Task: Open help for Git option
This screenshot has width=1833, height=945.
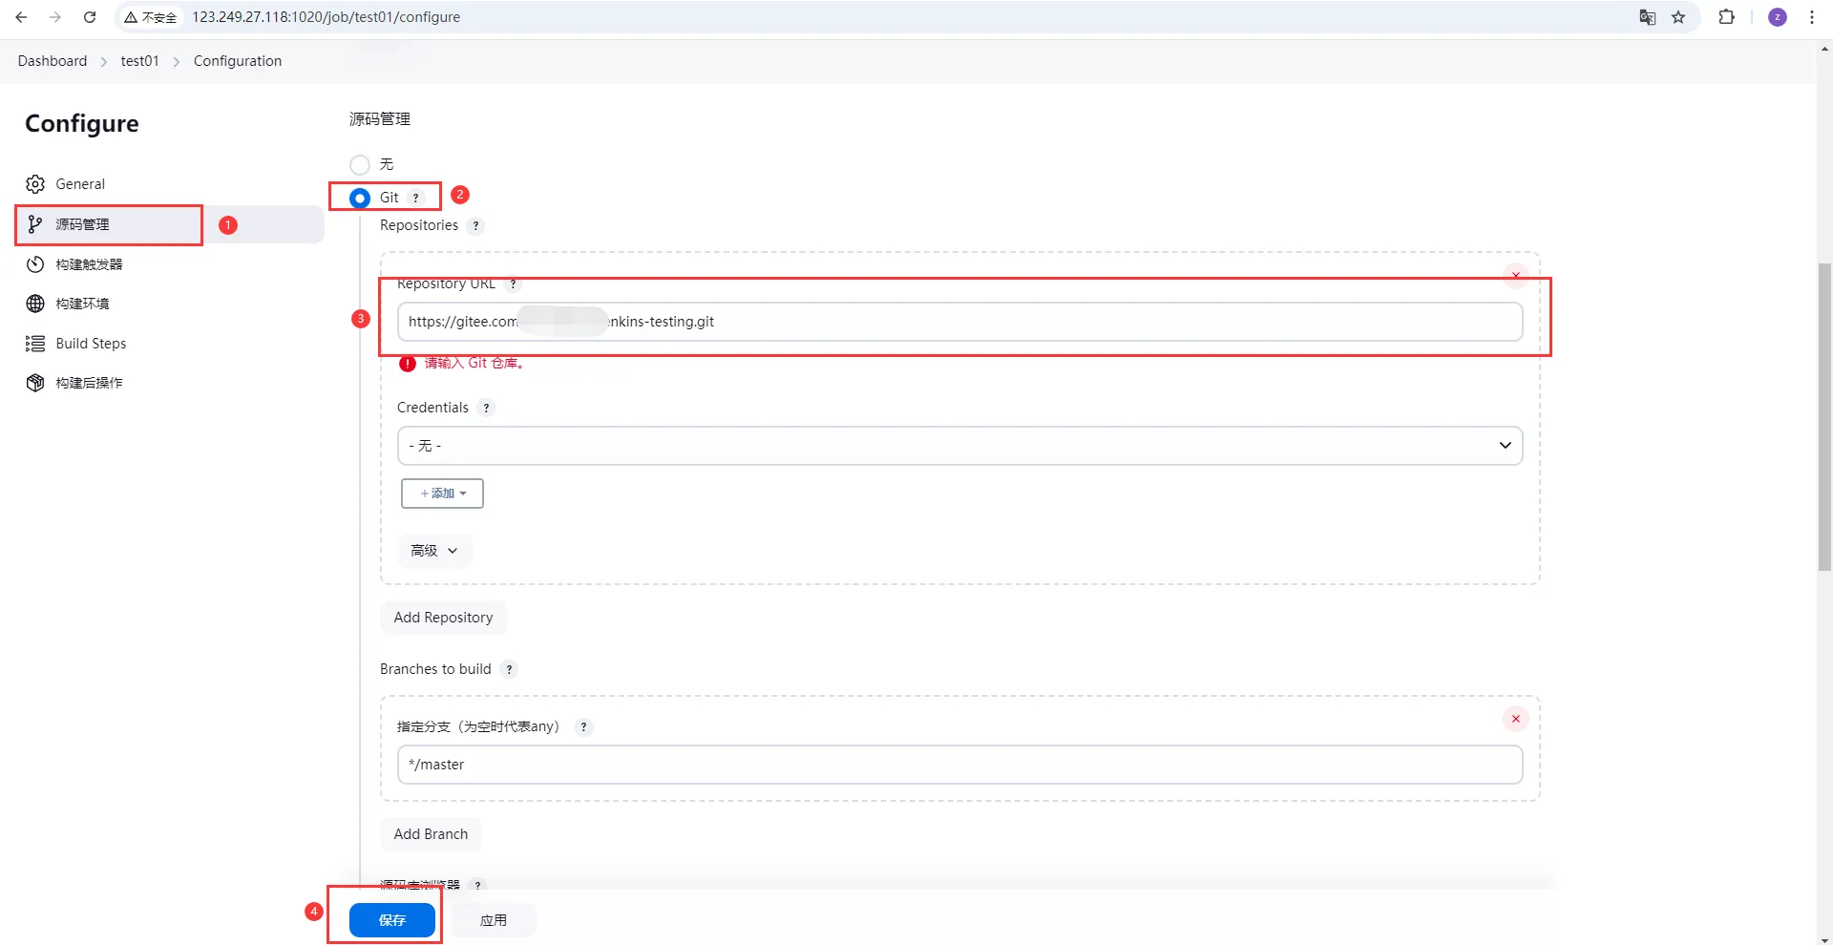Action: (416, 198)
